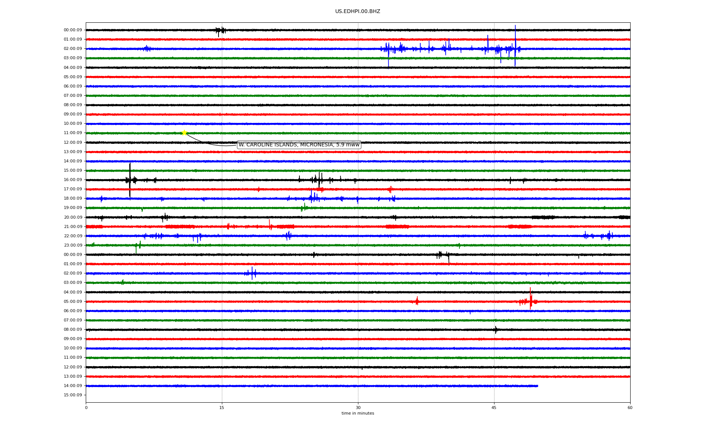The width and height of the screenshot is (716, 447).
Task: Click the yellow star earthquake marker
Action: 184,133
